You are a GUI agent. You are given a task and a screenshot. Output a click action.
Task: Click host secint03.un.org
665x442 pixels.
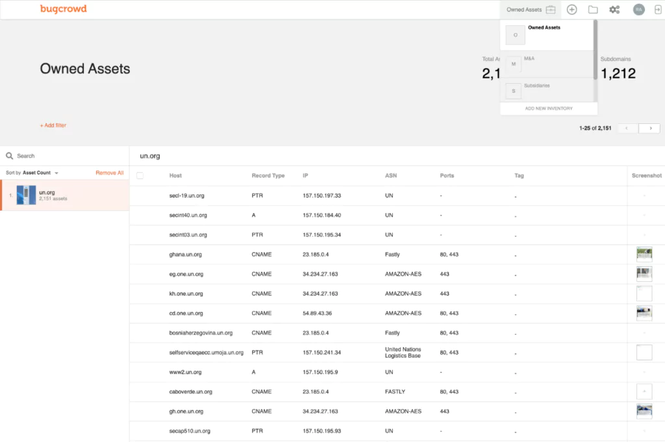188,235
